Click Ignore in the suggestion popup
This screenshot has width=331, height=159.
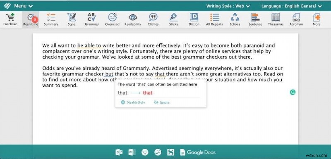(x=162, y=102)
